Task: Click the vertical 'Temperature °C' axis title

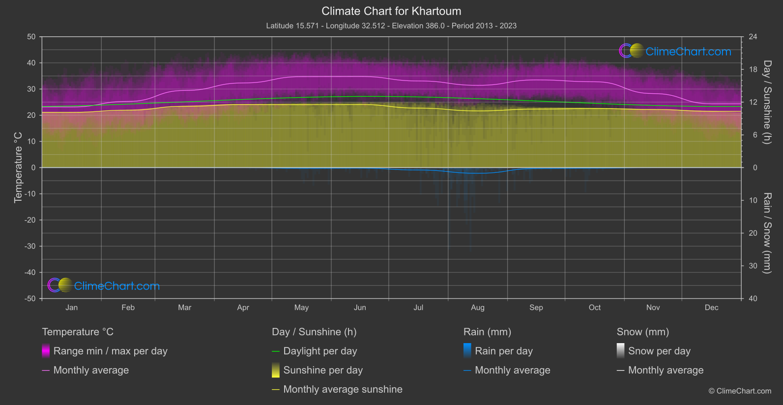Action: [x=18, y=167]
